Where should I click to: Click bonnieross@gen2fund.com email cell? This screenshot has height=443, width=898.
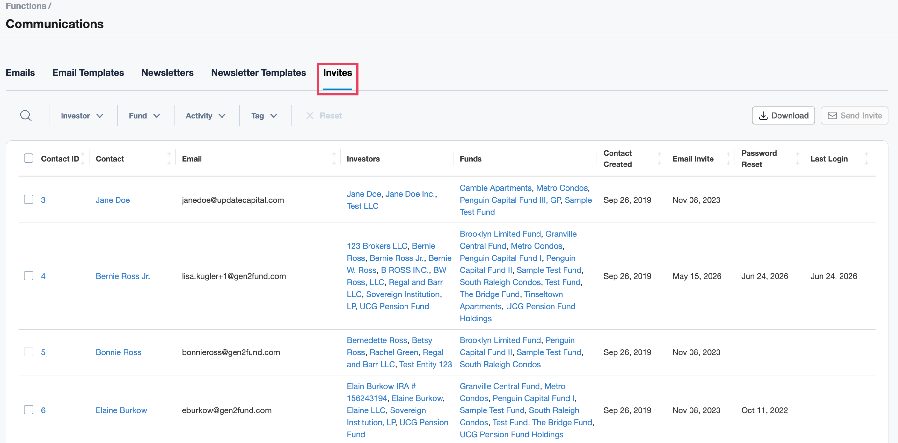tap(231, 352)
